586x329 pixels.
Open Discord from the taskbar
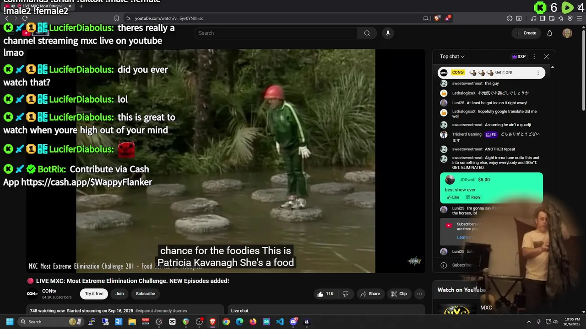click(293, 322)
